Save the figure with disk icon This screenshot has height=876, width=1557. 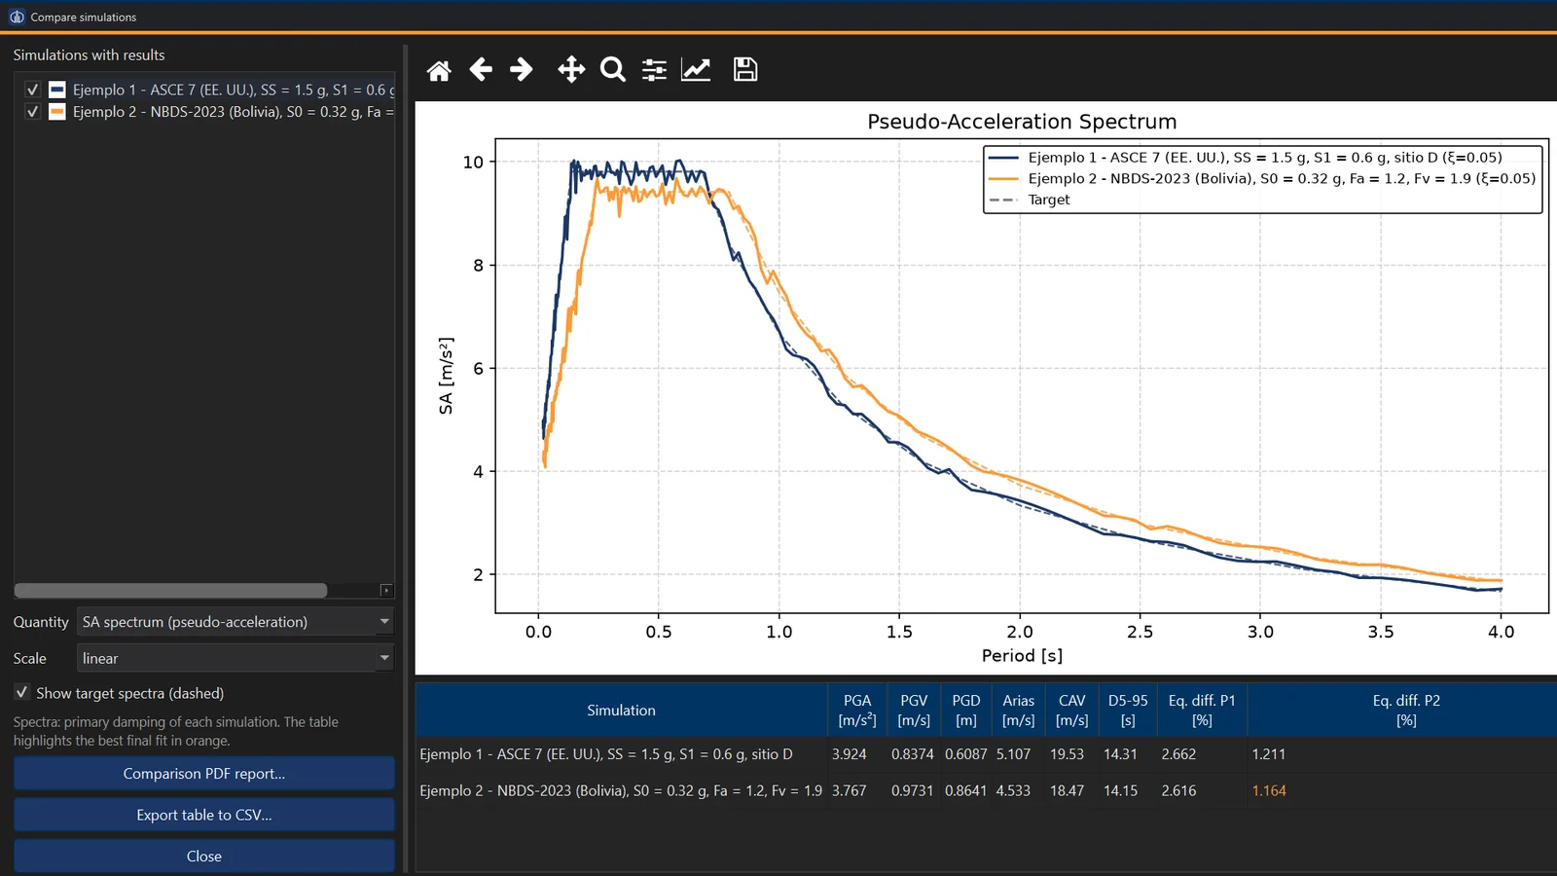pyautogui.click(x=745, y=69)
